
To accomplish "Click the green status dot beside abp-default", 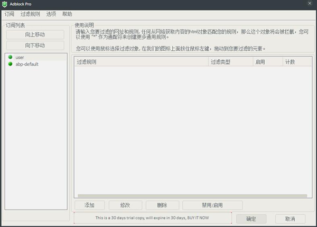I will tap(11, 64).
